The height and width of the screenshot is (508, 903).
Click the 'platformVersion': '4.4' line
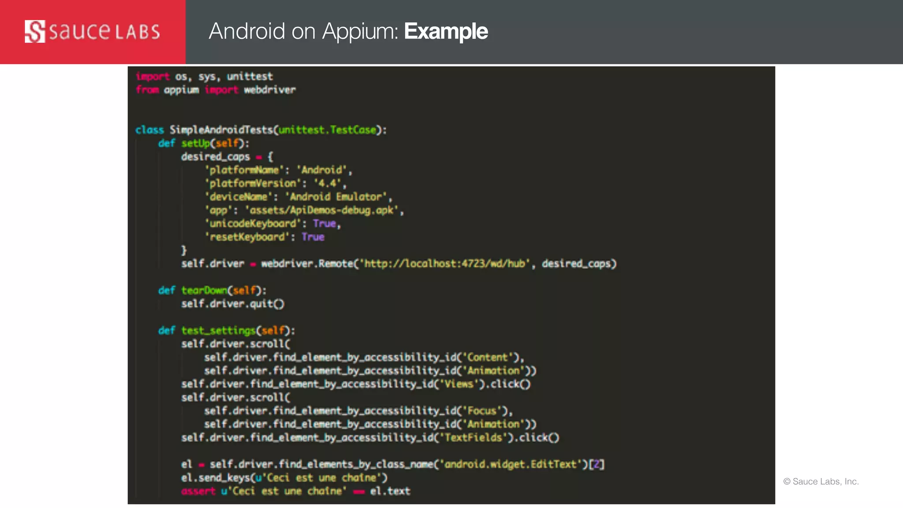[x=276, y=183]
